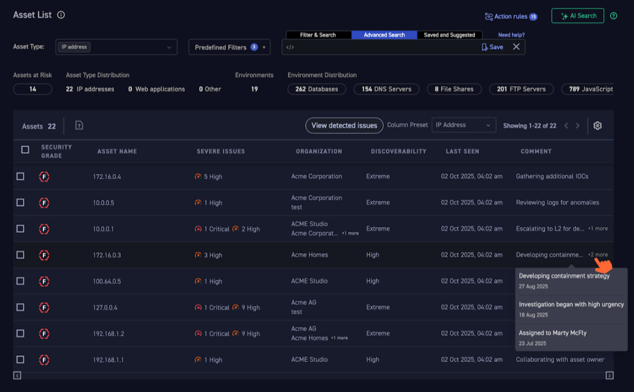Switch to Filter & Search tab
Viewport: 634px width, 392px height.
click(x=318, y=35)
